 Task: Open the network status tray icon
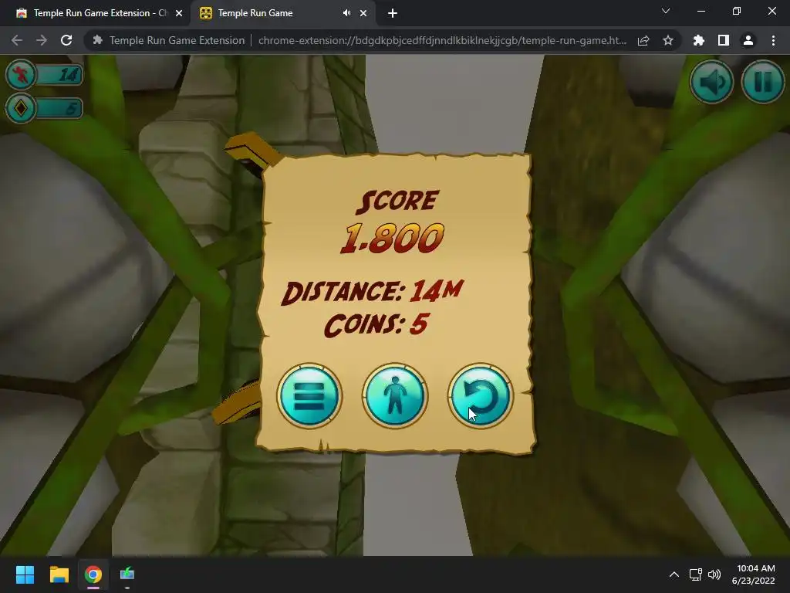pyautogui.click(x=696, y=574)
